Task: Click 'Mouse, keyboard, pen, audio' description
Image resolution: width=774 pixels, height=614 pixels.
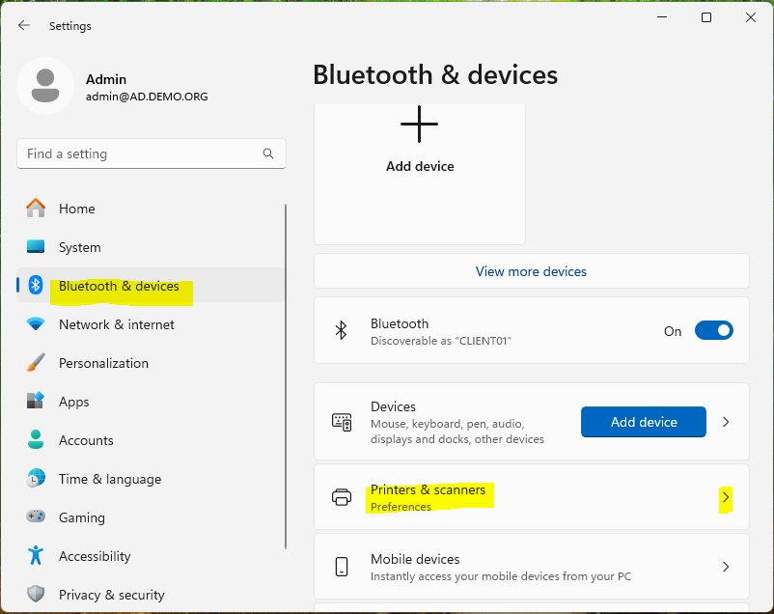Action: [457, 432]
